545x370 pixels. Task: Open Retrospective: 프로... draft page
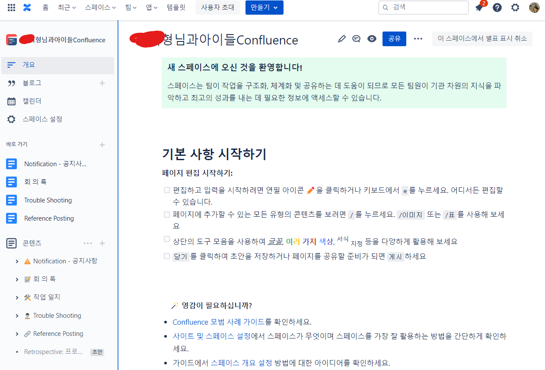point(54,352)
